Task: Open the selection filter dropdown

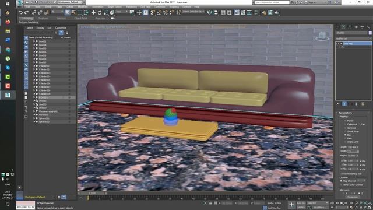Action: click(x=57, y=12)
